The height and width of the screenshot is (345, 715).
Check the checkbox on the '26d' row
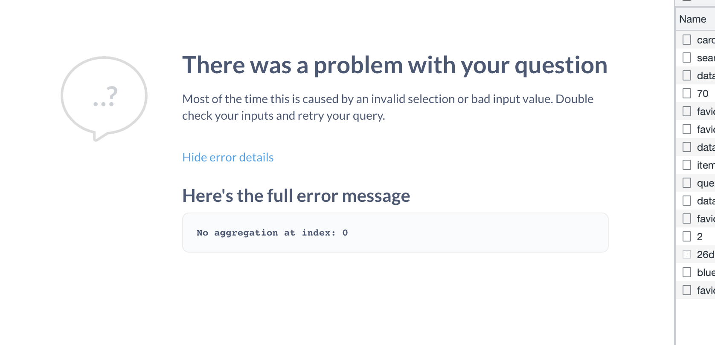(687, 254)
